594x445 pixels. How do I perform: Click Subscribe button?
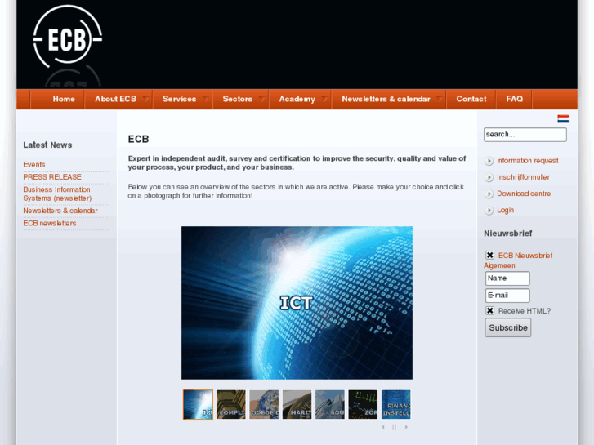click(508, 327)
